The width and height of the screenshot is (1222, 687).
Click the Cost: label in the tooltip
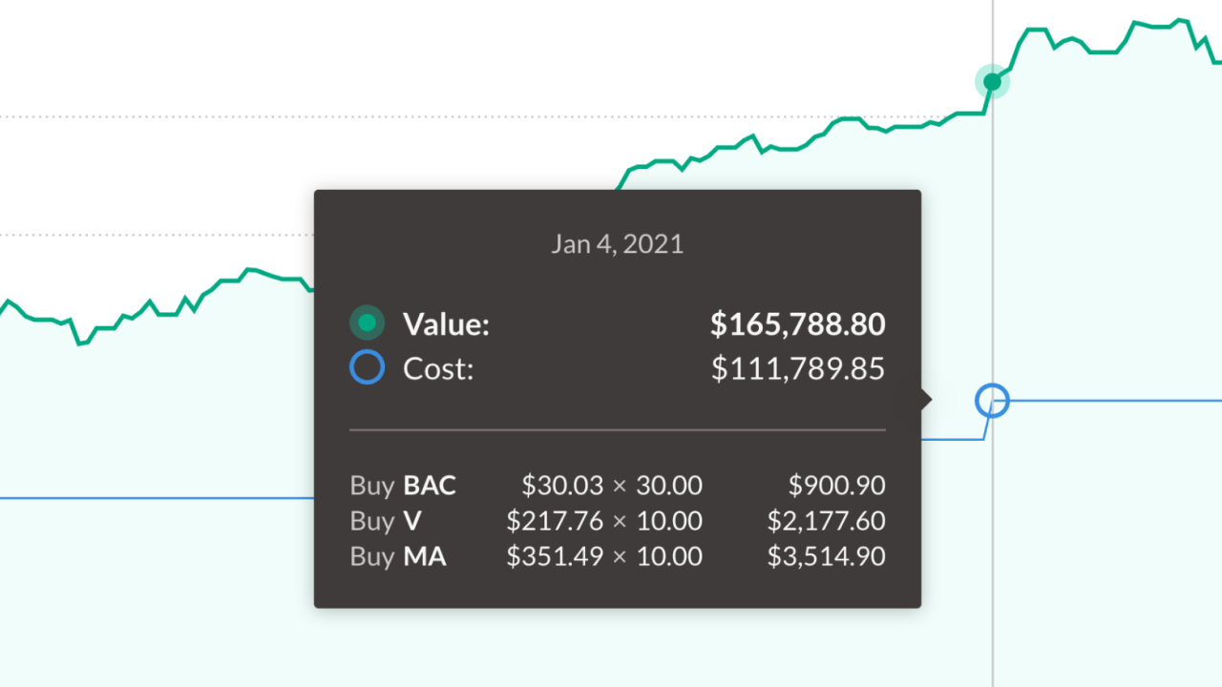pyautogui.click(x=438, y=368)
